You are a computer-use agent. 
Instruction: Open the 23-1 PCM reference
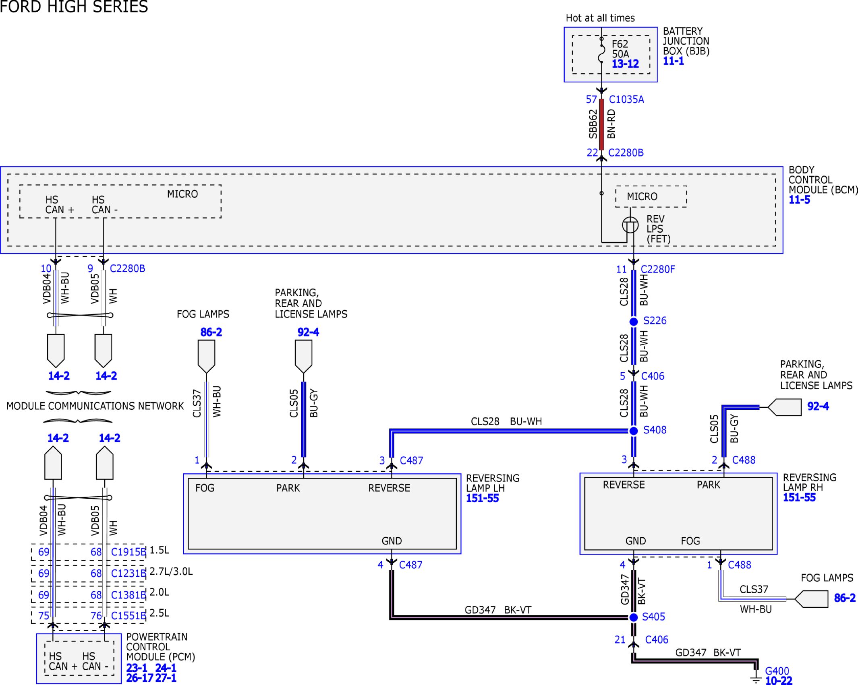pos(137,668)
